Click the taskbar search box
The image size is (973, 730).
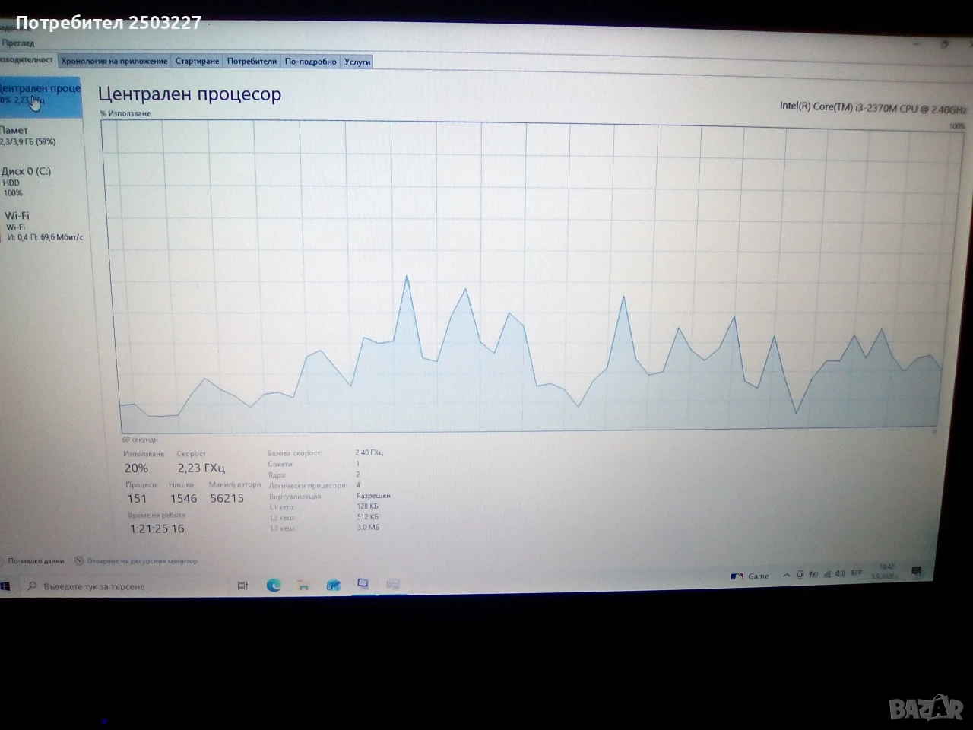[125, 586]
